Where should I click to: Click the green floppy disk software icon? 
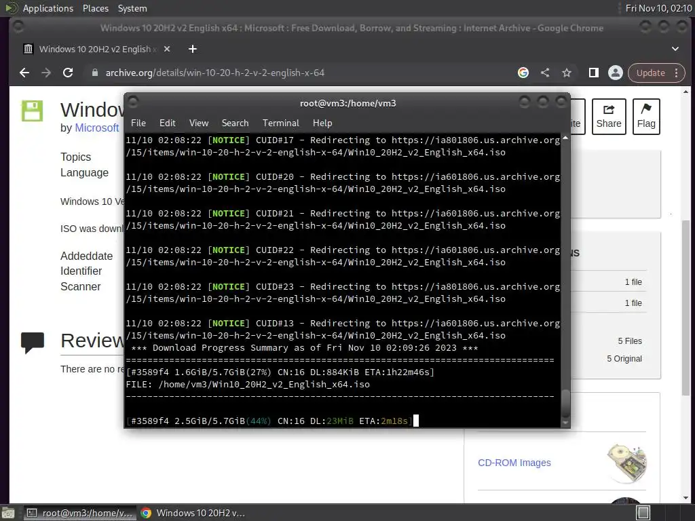tap(33, 111)
